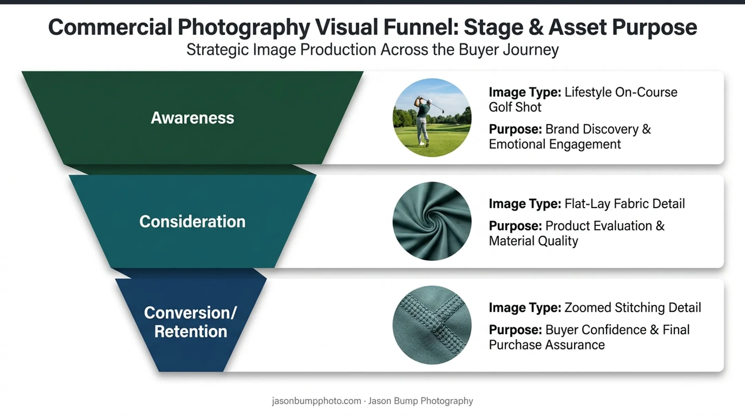Click text 'Product Evaluation & Material Quality'
Image resolution: width=745 pixels, height=416 pixels.
577,233
